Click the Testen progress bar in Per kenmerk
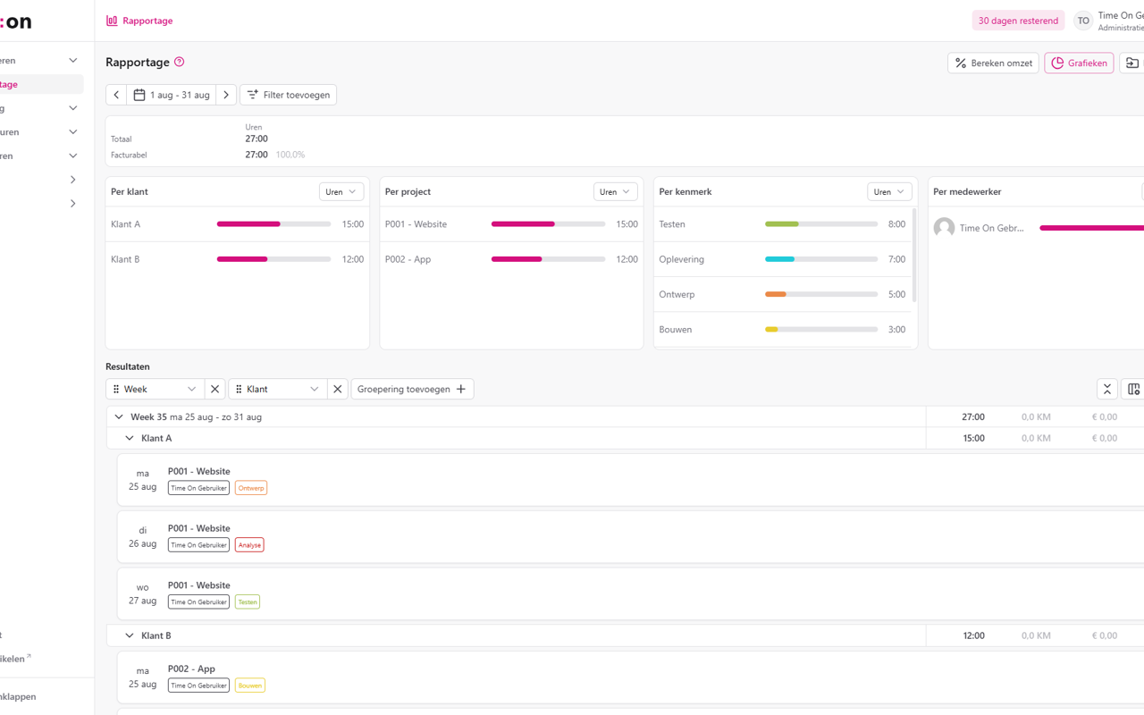 [x=820, y=224]
